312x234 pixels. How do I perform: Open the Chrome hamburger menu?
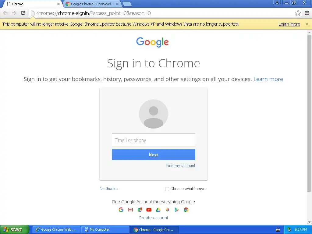307,13
